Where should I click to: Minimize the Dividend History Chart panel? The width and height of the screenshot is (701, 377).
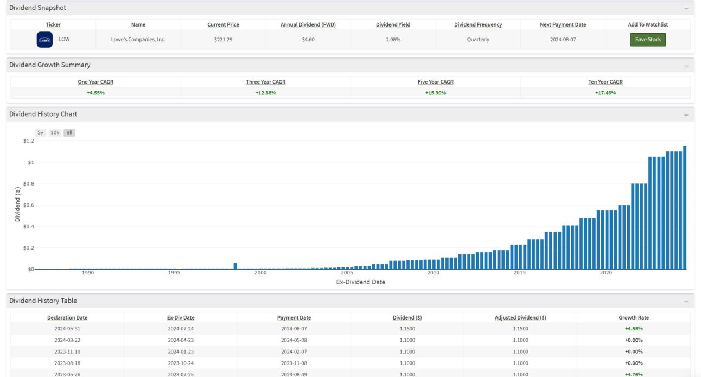[x=686, y=114]
